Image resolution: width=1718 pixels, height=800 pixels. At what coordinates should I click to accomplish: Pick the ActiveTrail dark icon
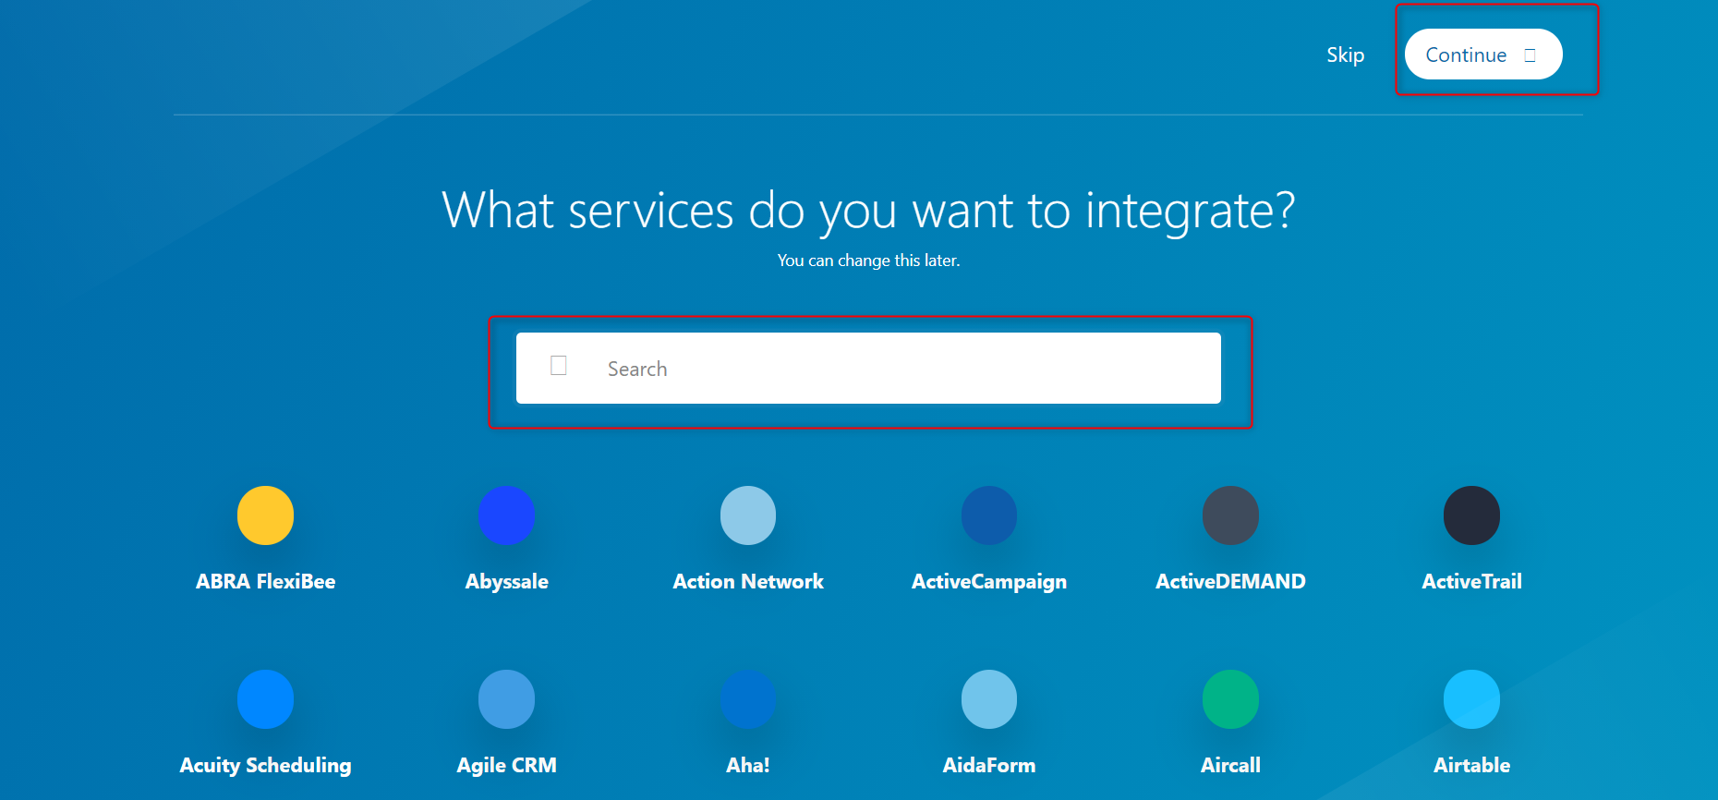[x=1471, y=515]
